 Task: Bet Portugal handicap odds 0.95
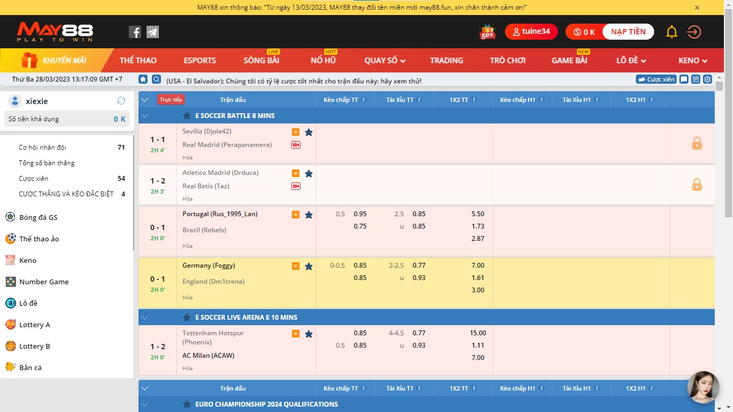coord(360,214)
